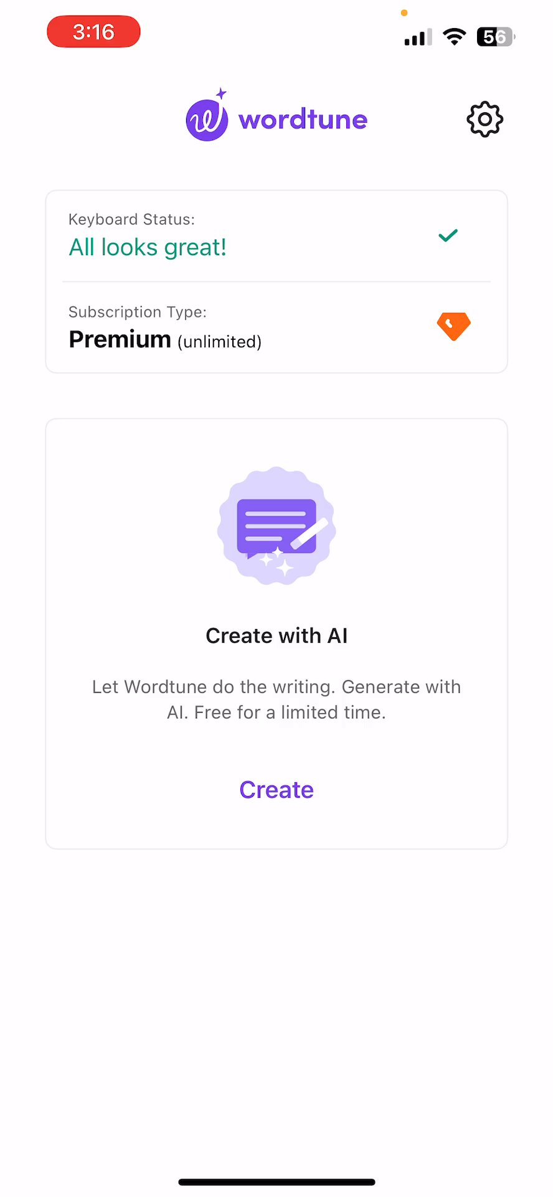Tap the Premium (unlimited) label
This screenshot has height=1197, width=553.
(x=165, y=340)
